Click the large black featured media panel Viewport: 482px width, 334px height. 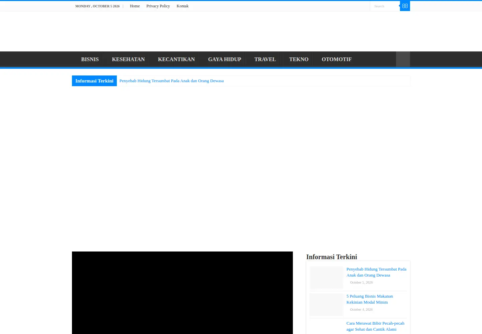[x=182, y=293]
